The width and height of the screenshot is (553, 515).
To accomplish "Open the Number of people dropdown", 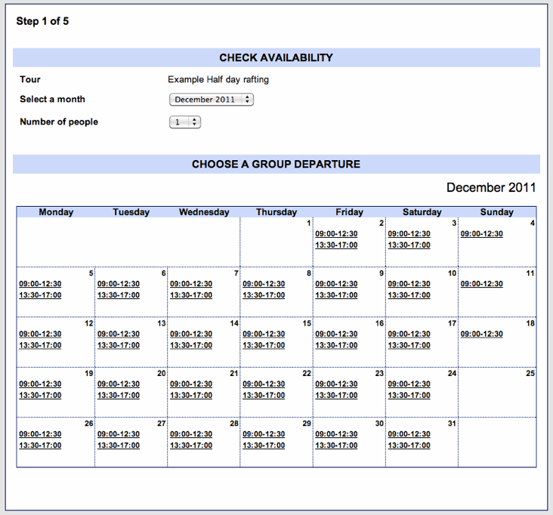I will tap(185, 122).
